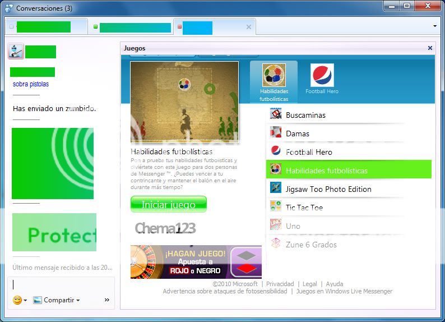Open the conversation tabs list arrow

(x=435, y=26)
